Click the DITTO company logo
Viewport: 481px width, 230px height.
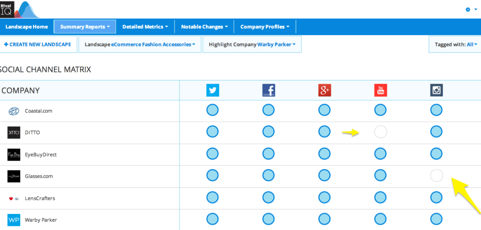pyautogui.click(x=14, y=132)
